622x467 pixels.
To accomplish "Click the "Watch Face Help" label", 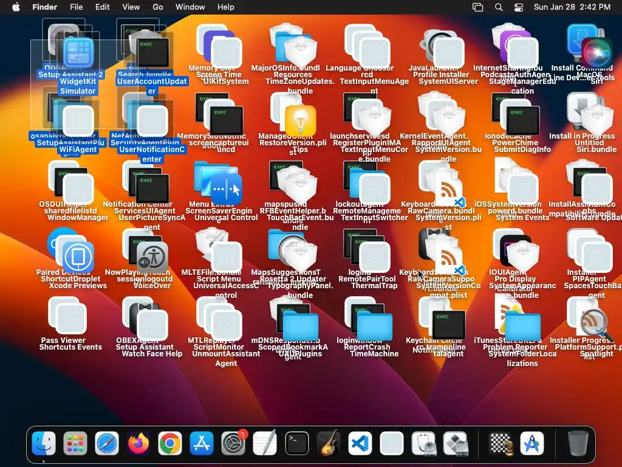I will pyautogui.click(x=152, y=354).
